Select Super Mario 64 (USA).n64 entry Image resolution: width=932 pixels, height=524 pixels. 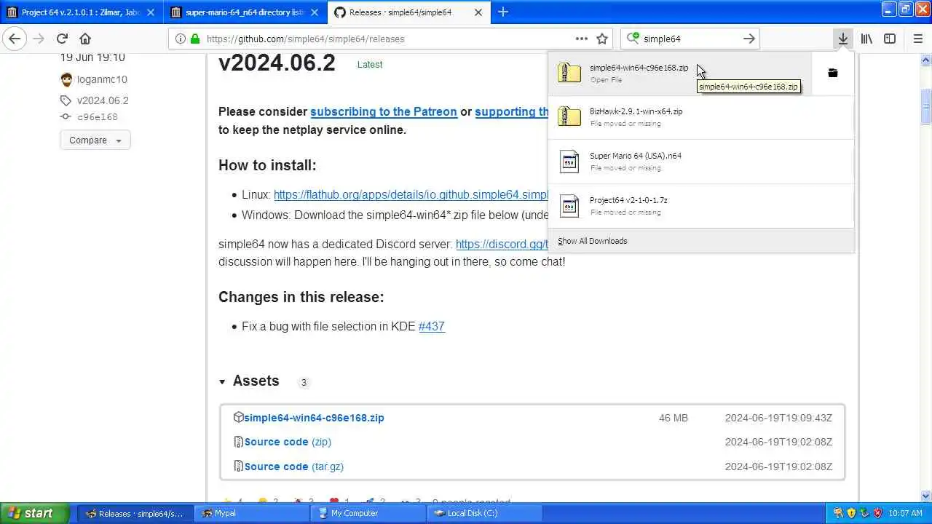(700, 162)
